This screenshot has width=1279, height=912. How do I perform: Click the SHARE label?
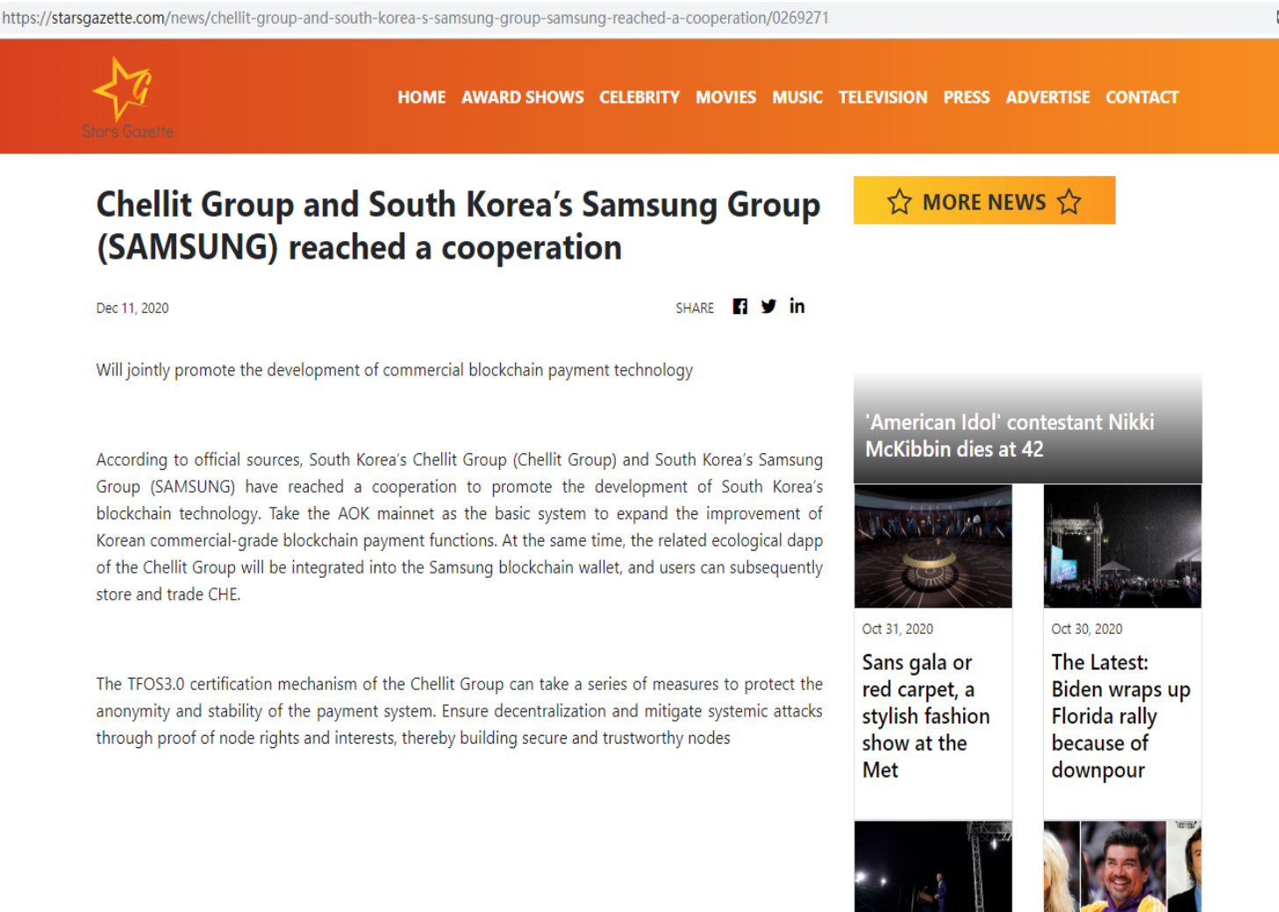pyautogui.click(x=695, y=308)
